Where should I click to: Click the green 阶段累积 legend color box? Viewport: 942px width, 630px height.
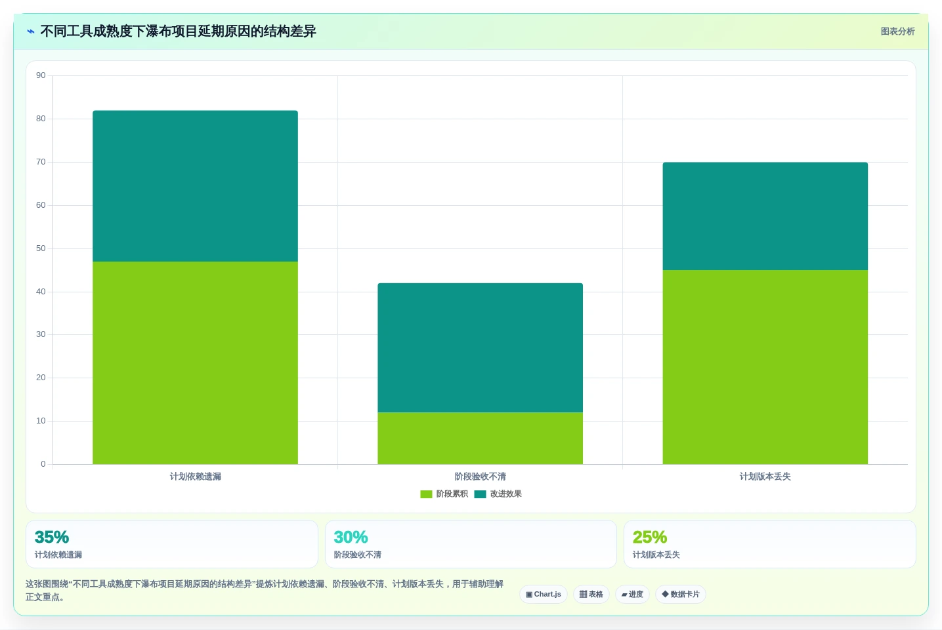426,494
